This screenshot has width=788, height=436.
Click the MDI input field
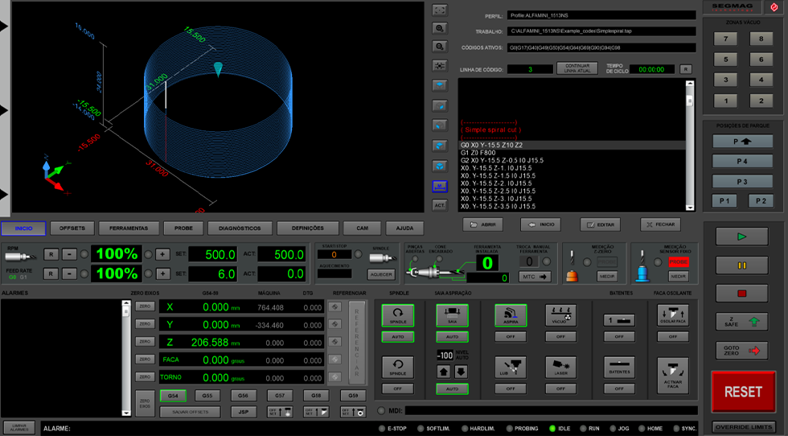[552, 411]
